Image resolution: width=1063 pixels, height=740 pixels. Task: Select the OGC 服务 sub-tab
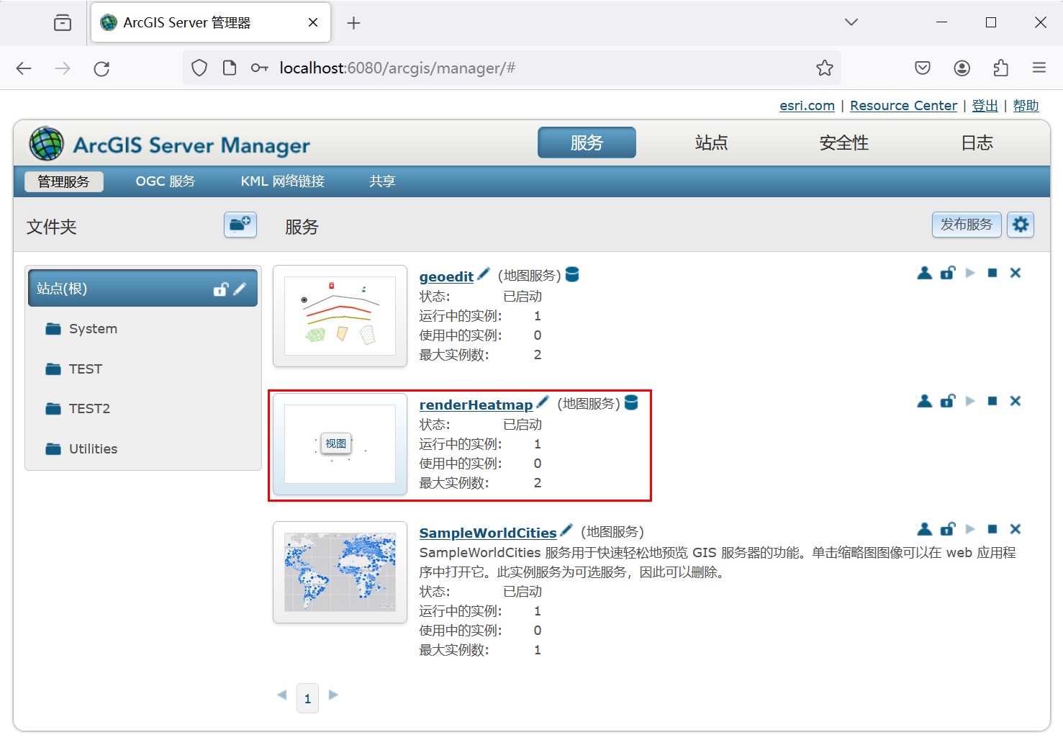(x=166, y=181)
